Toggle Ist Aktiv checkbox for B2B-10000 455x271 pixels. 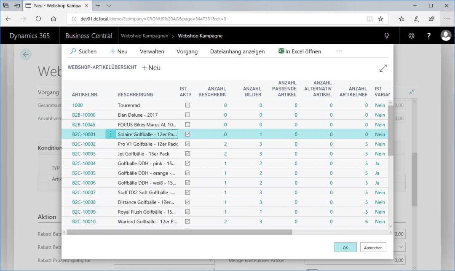pyautogui.click(x=187, y=115)
